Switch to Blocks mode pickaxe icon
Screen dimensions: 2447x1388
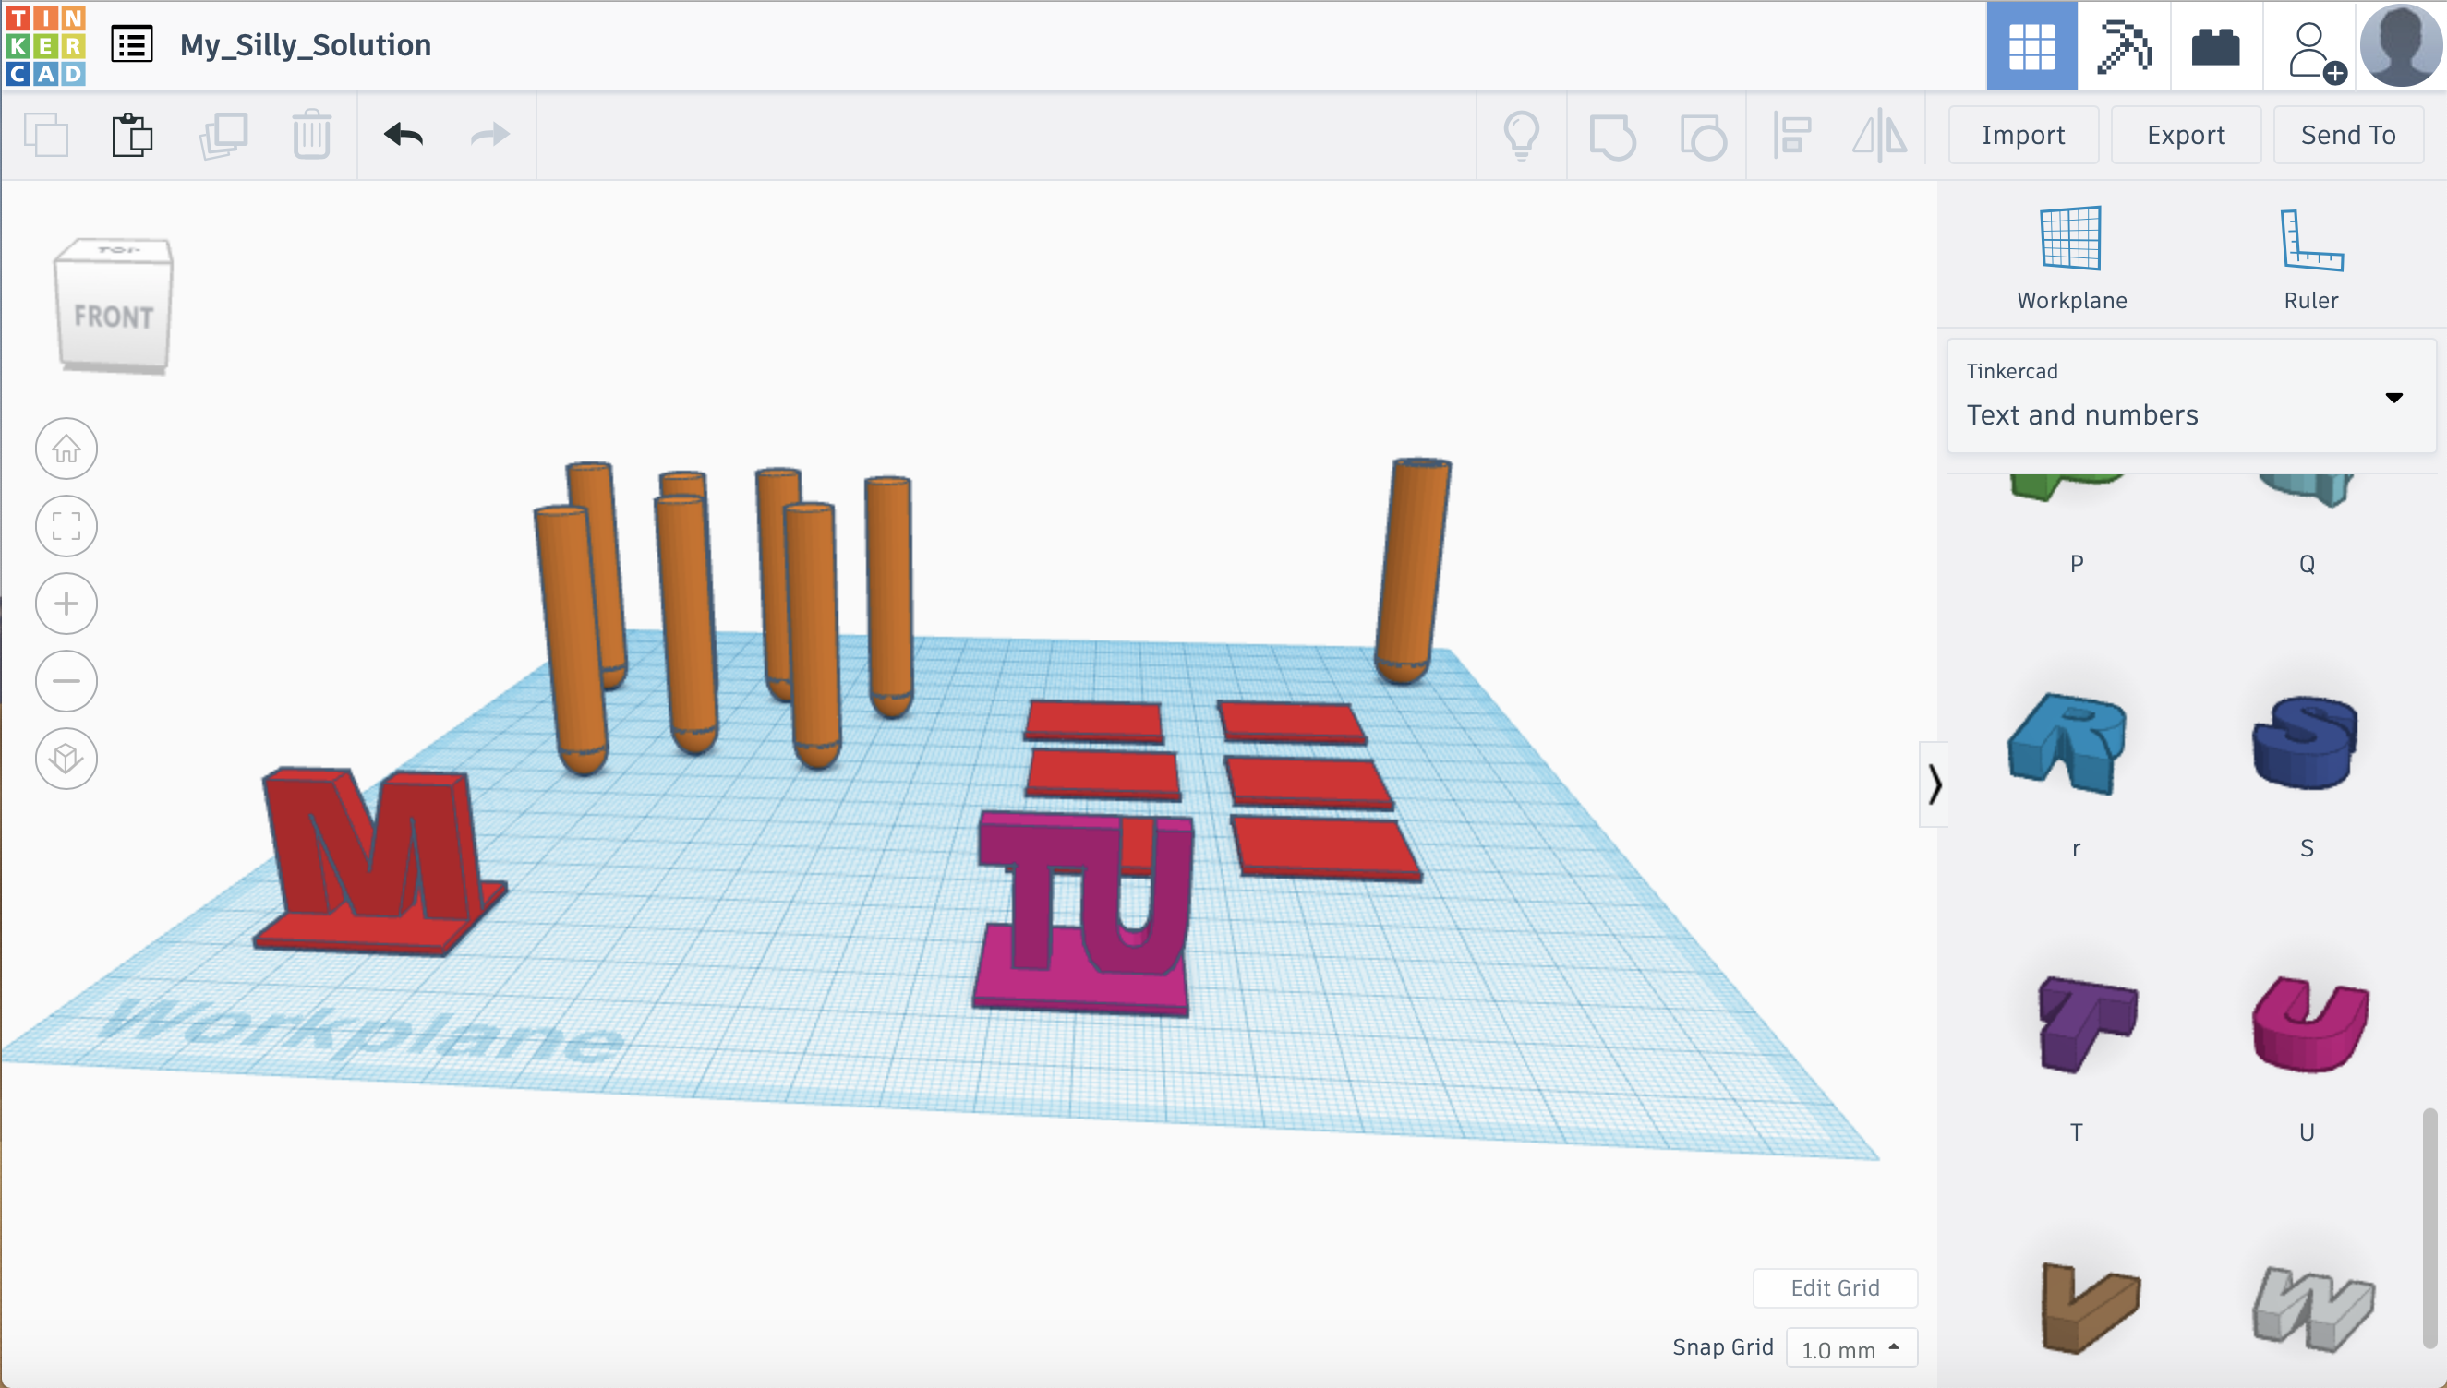click(x=2124, y=46)
